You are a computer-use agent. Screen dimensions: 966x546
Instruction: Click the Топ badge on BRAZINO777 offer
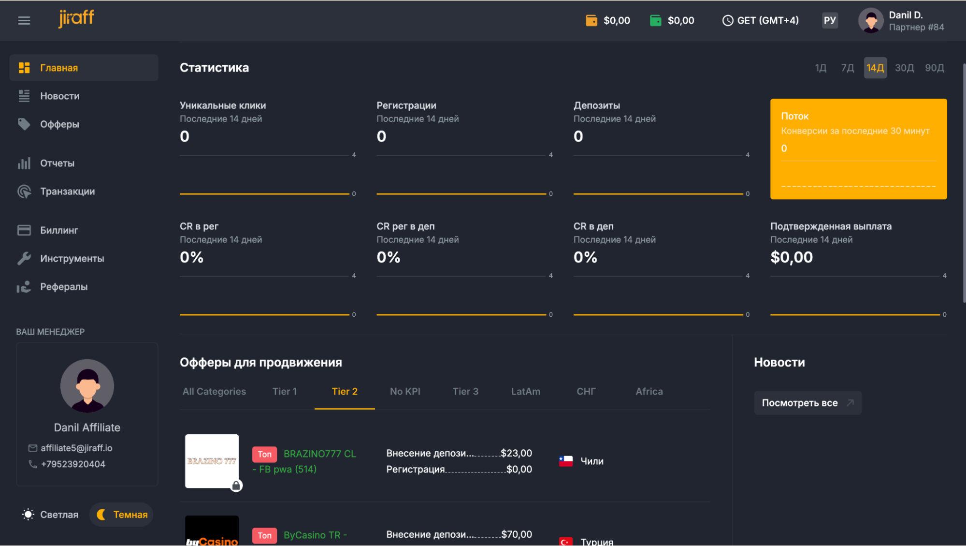pyautogui.click(x=264, y=454)
